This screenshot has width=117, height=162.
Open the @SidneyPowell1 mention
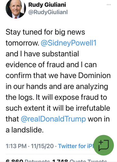[x=69, y=43]
